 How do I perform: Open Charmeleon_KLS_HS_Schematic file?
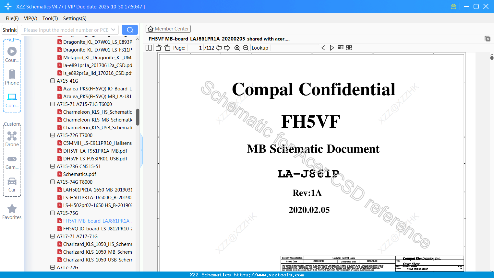coord(95,112)
